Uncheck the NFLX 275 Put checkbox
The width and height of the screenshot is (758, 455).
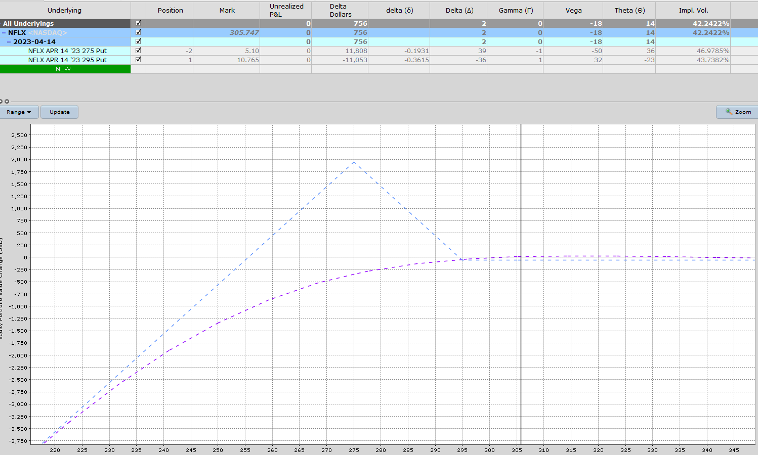pos(138,51)
